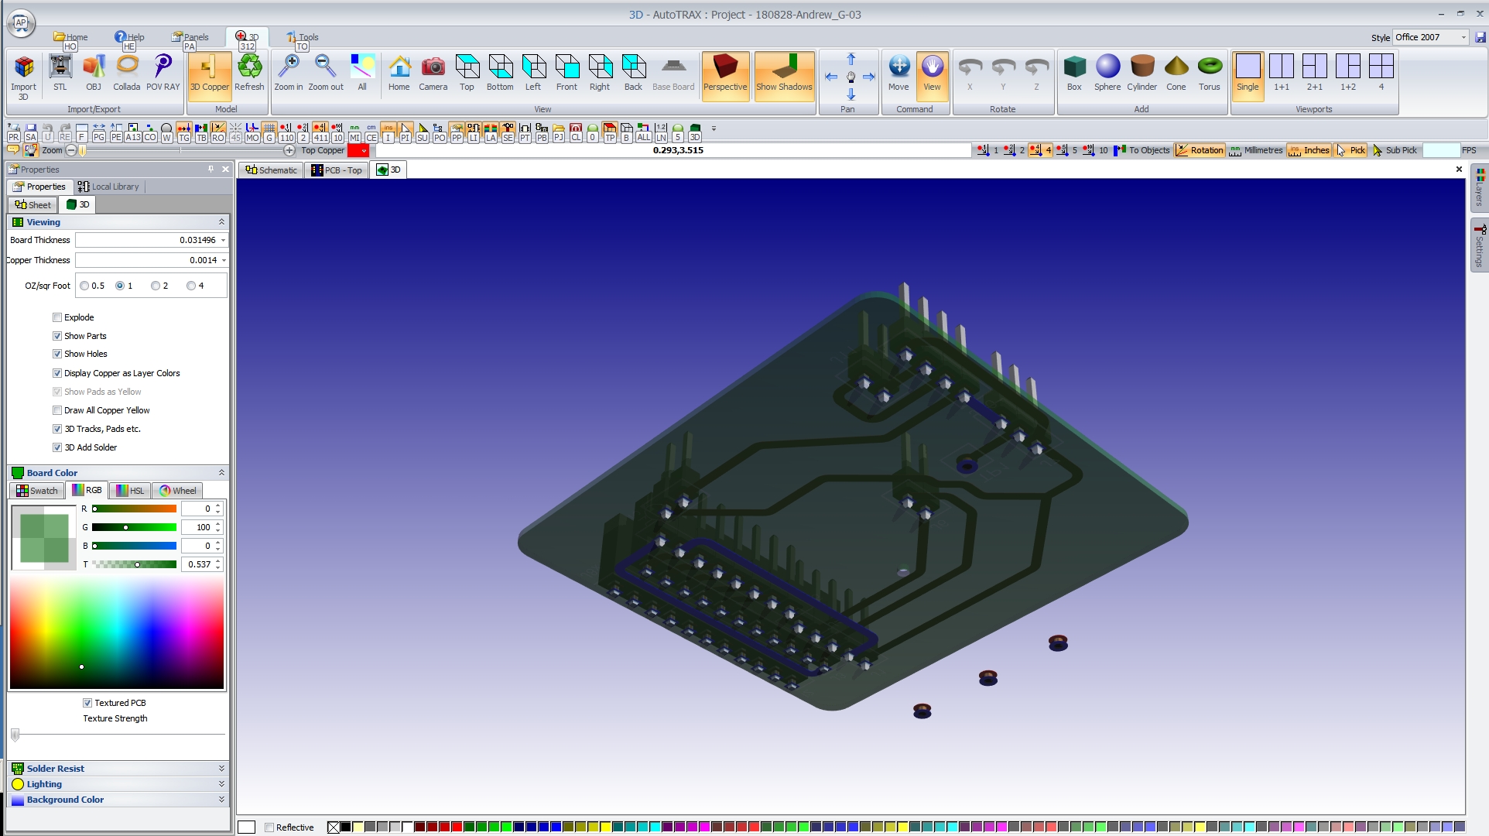
Task: Add a Sphere object
Action: 1107,72
